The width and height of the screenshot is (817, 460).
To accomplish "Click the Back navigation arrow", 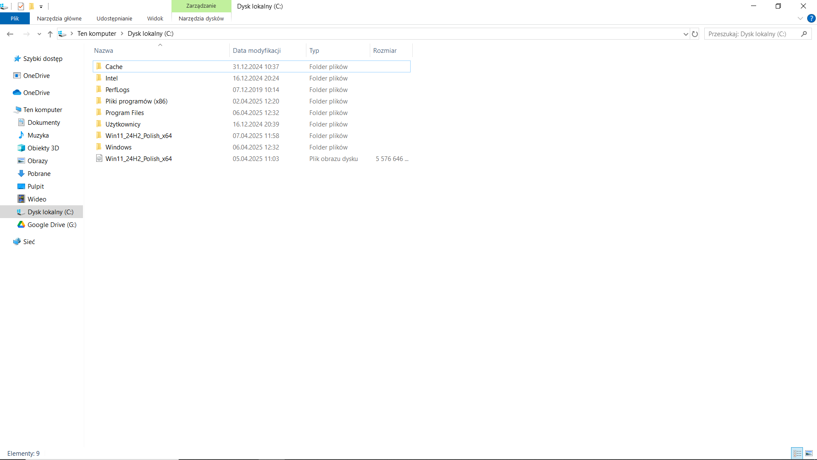I will click(10, 34).
